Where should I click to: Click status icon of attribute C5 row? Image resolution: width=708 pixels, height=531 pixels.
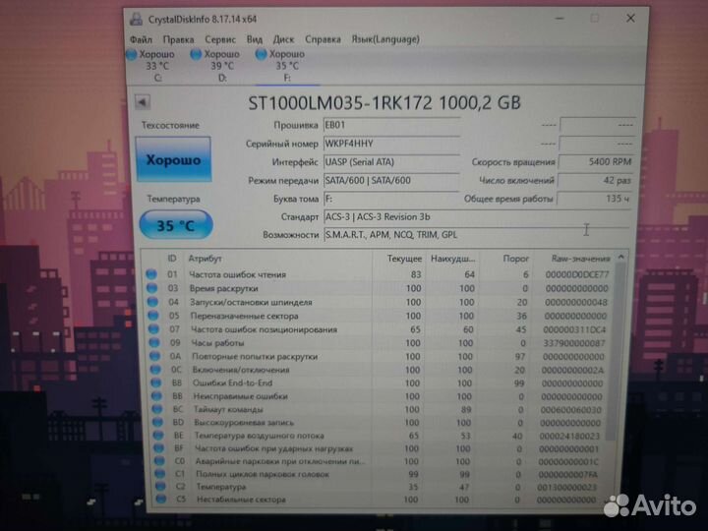tap(160, 499)
